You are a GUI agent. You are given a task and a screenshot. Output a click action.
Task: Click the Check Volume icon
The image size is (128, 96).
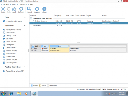click(4, 42)
